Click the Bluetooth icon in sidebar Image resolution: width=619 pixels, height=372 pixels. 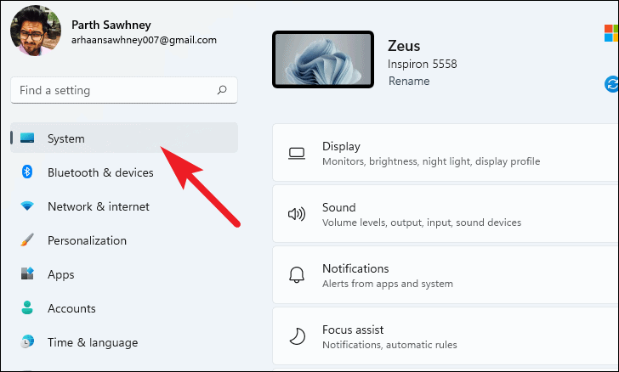(x=27, y=172)
